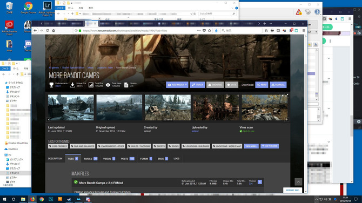Open Cortana search circle on taskbar
The width and height of the screenshot is (362, 203).
tap(14, 199)
